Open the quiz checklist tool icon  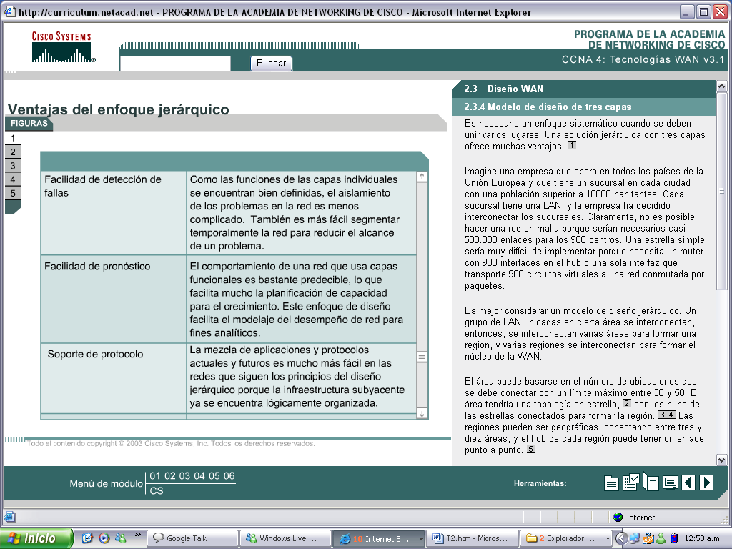[x=630, y=482]
